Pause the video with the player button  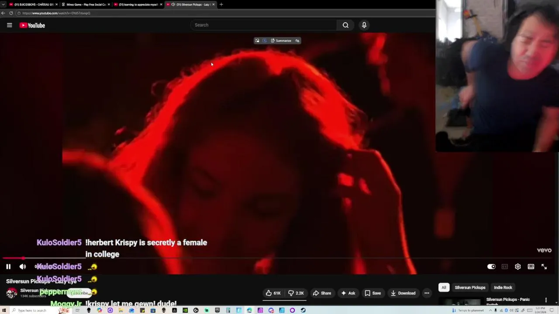pos(8,266)
